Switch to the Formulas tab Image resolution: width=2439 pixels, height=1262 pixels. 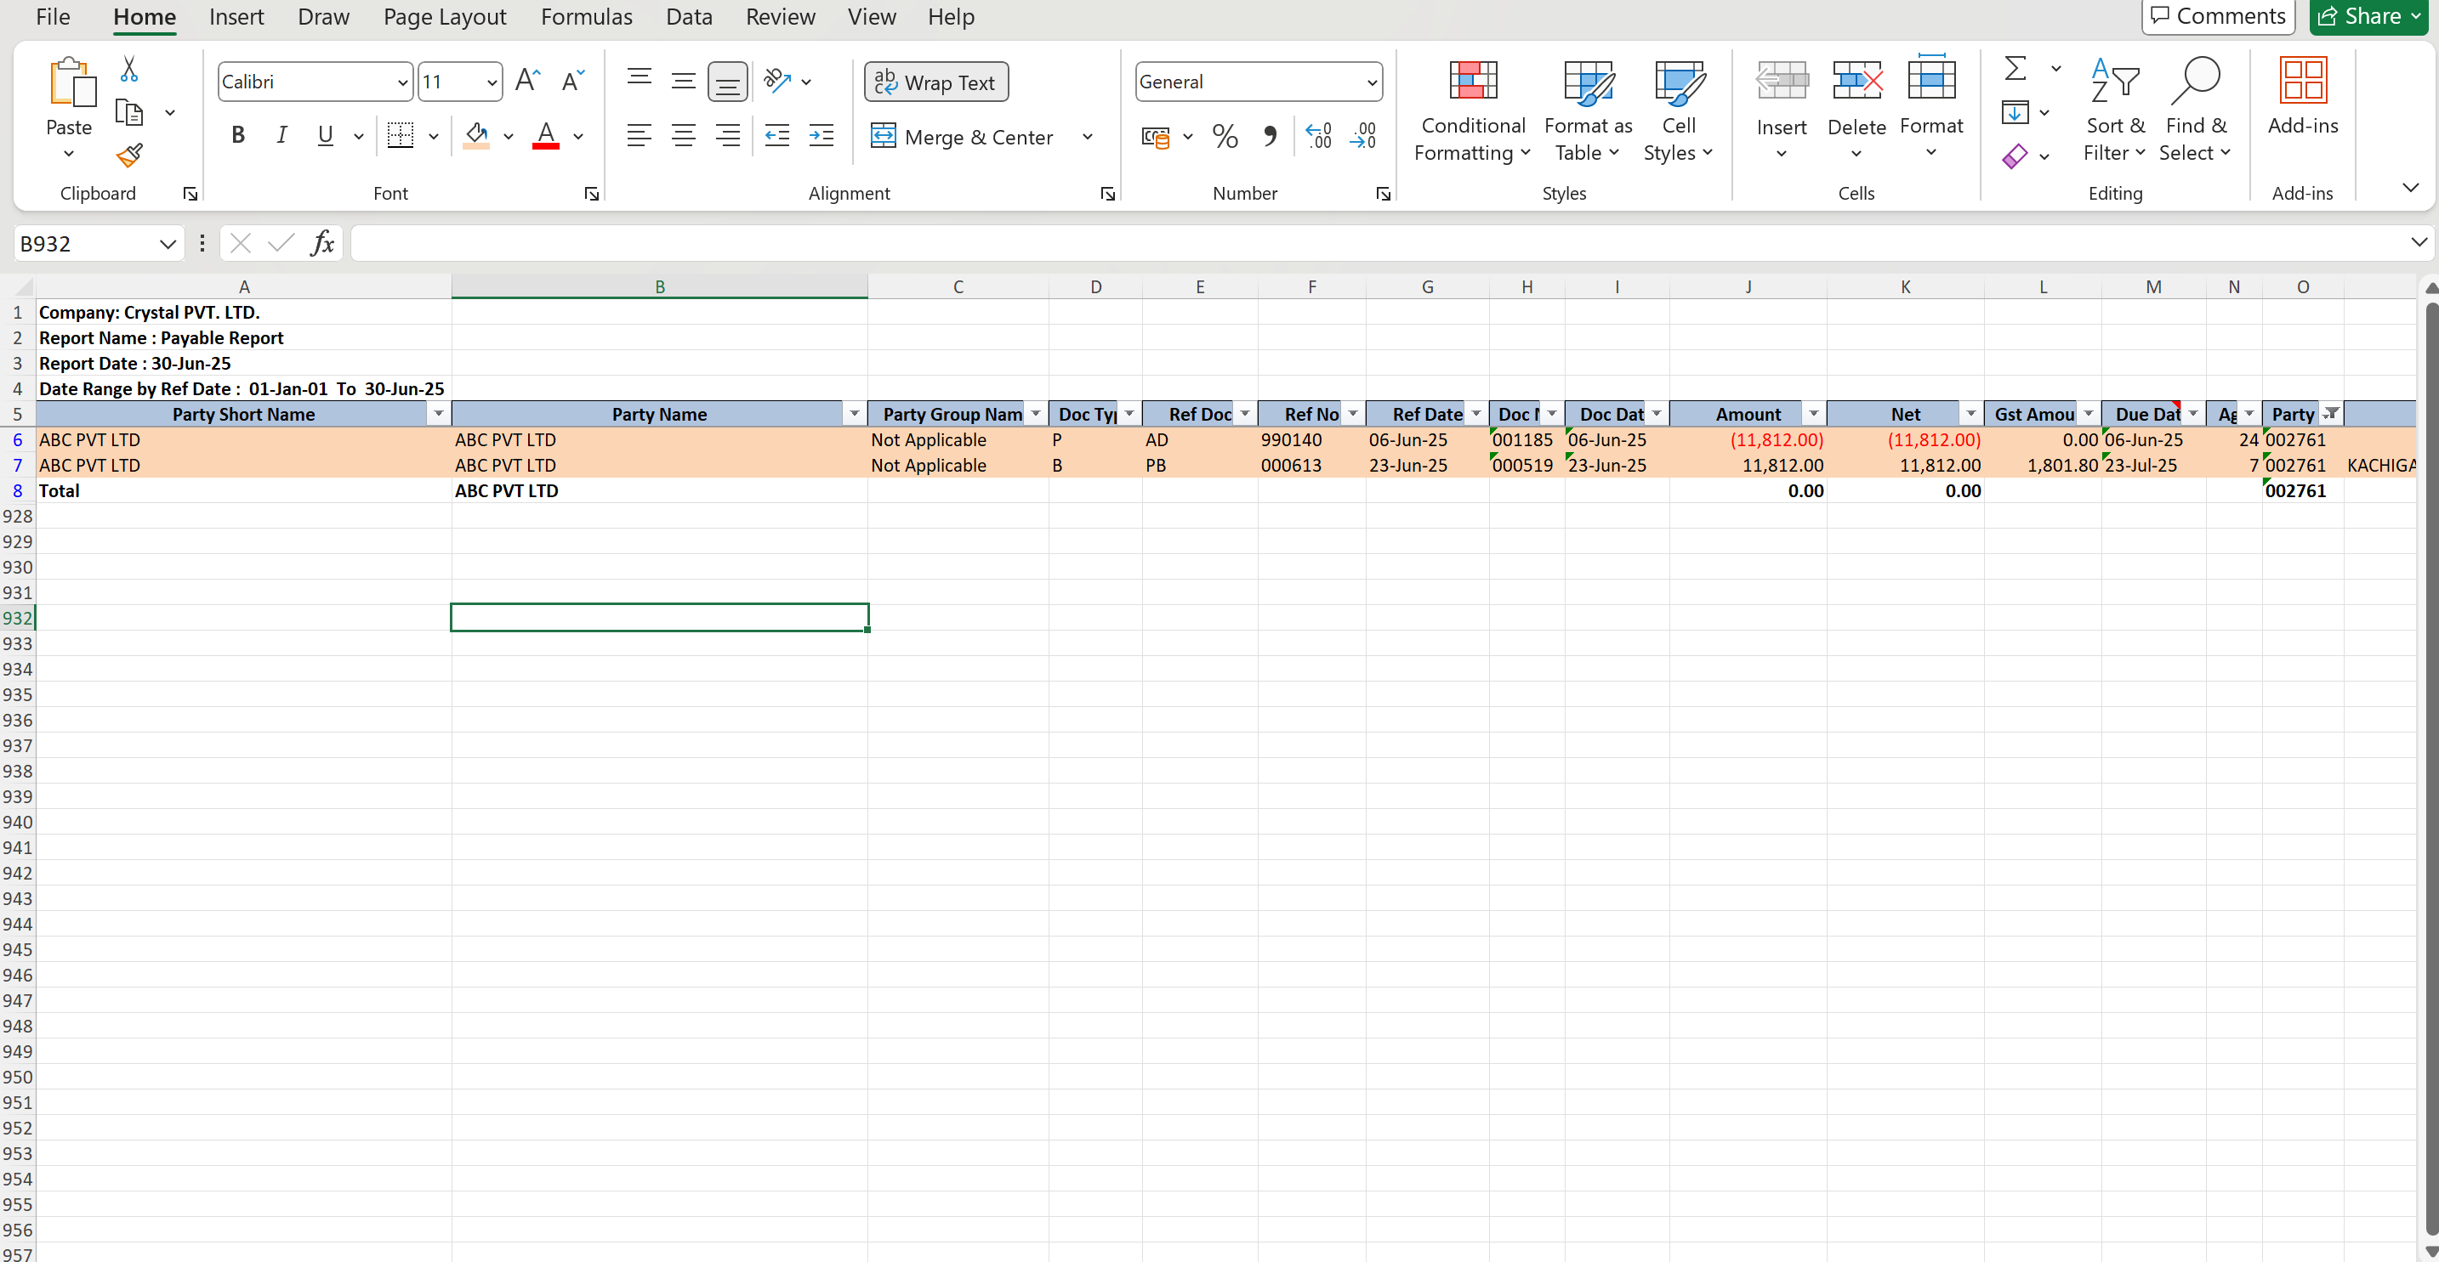point(587,16)
